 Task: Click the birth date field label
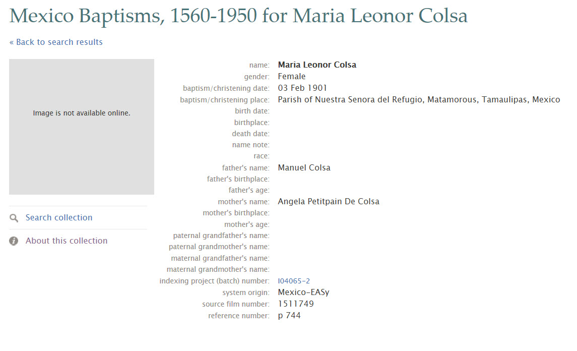[x=252, y=111]
